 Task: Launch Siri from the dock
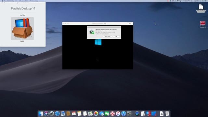(46, 114)
